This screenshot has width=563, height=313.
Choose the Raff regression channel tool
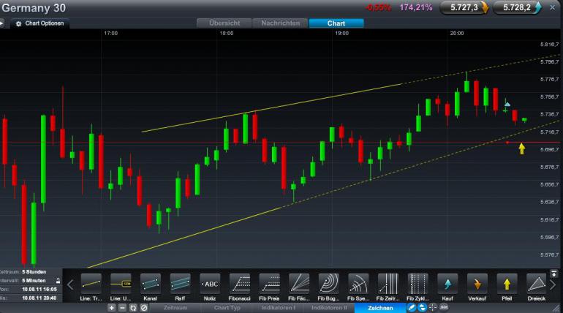click(x=181, y=284)
